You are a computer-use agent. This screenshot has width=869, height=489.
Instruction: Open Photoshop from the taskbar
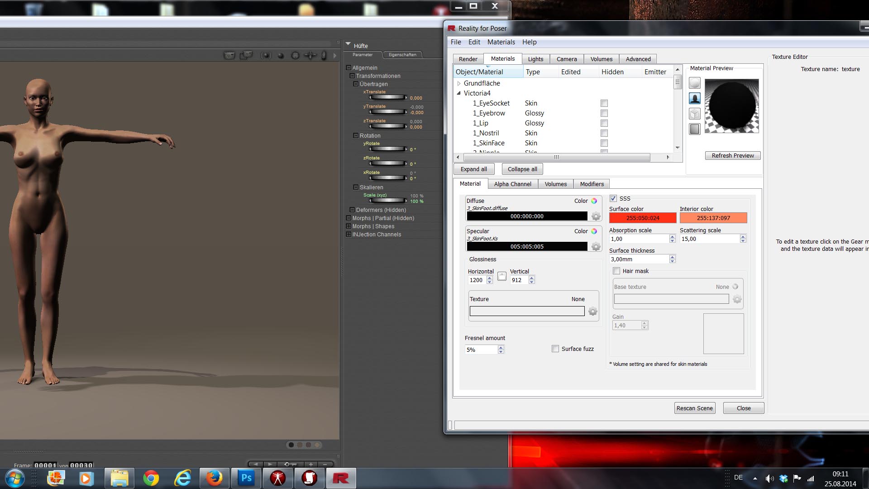pyautogui.click(x=246, y=478)
